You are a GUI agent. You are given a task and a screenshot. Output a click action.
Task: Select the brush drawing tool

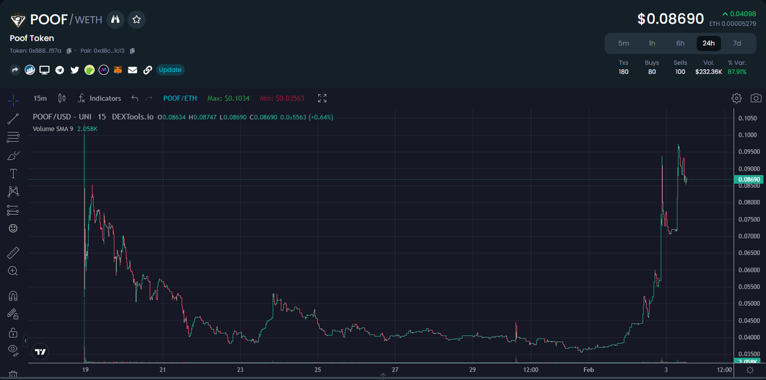13,155
